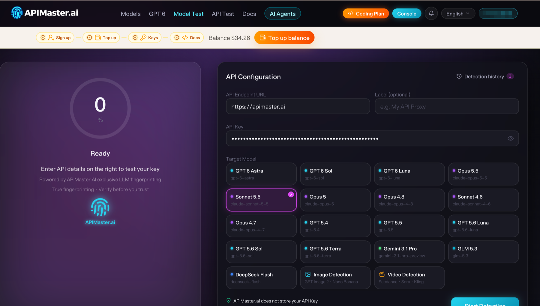Click the Top up wallet icon in steps
This screenshot has width=540, height=306.
(x=98, y=37)
